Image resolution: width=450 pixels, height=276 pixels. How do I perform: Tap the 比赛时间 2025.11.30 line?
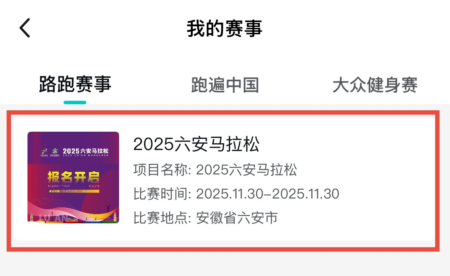coord(236,194)
